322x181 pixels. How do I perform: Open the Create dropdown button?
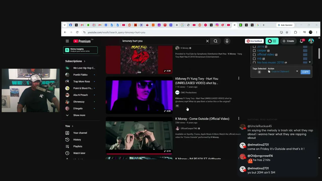tap(288, 41)
